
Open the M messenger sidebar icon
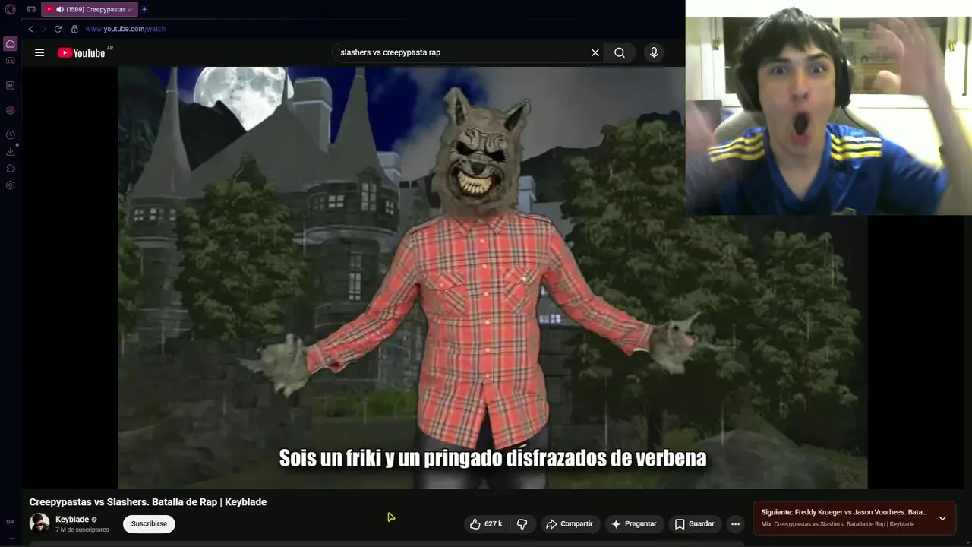pyautogui.click(x=11, y=85)
